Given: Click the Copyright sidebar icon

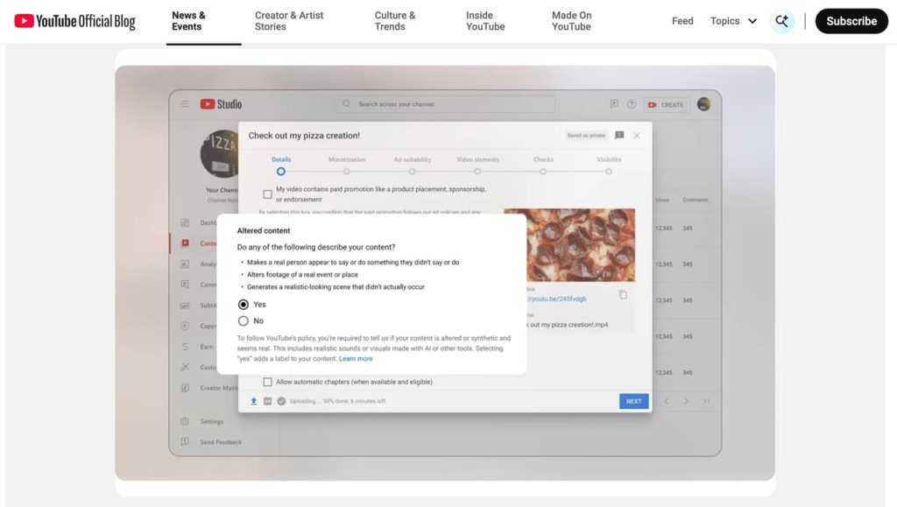Looking at the screenshot, I should (x=185, y=326).
